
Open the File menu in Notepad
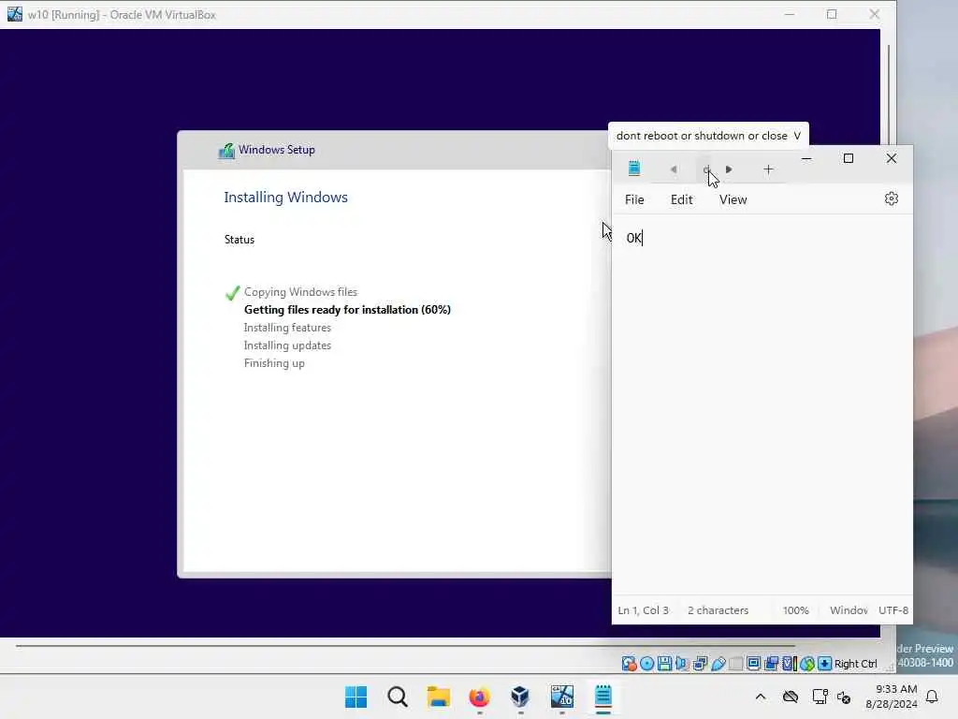click(x=634, y=200)
